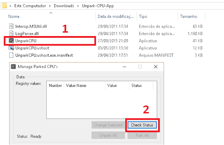Click the date 27/09/2015 21:09

coord(113,41)
